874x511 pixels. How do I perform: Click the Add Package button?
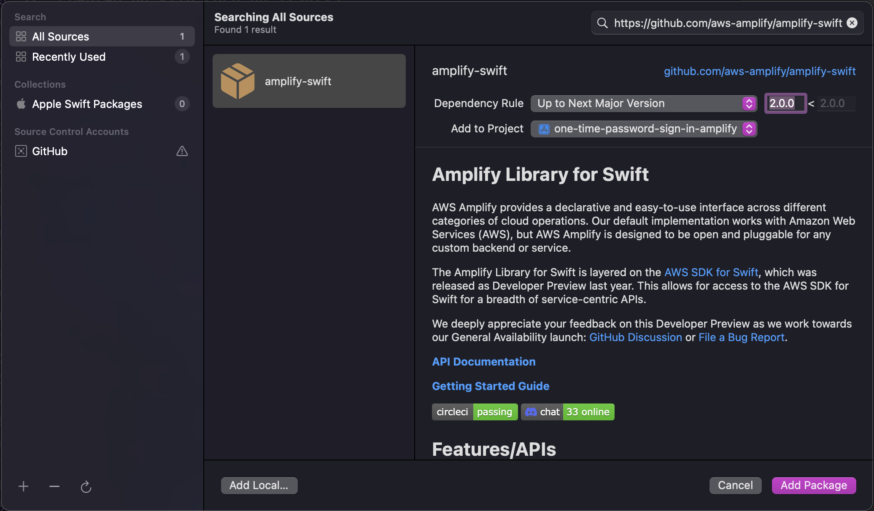click(814, 485)
